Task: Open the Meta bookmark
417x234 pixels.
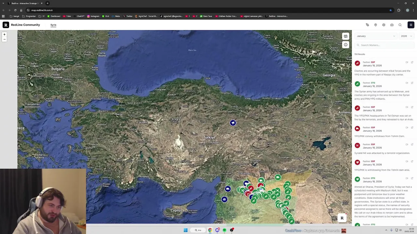Action: [116, 16]
